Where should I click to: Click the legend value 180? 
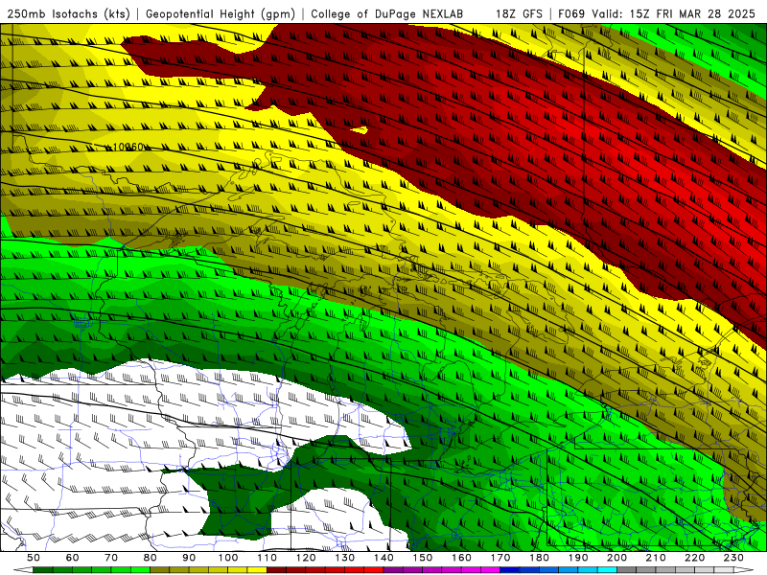(539, 558)
